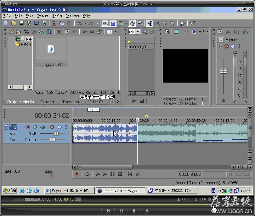Toggle the Master bus mute icon
The width and height of the screenshot is (255, 216).
click(233, 46)
